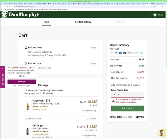The width and height of the screenshot is (167, 139).
Task: Change the pick up time
Action: 93,64
